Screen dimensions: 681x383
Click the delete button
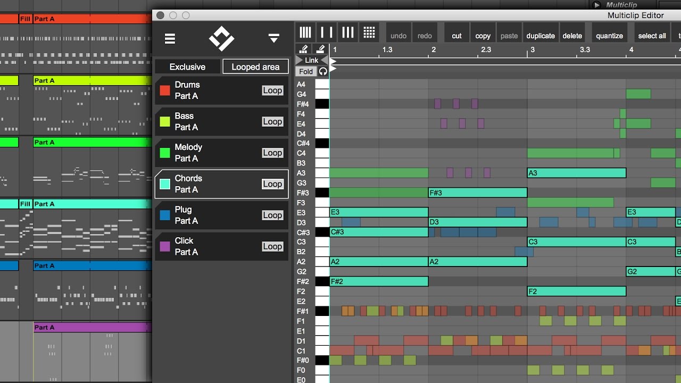pyautogui.click(x=572, y=33)
